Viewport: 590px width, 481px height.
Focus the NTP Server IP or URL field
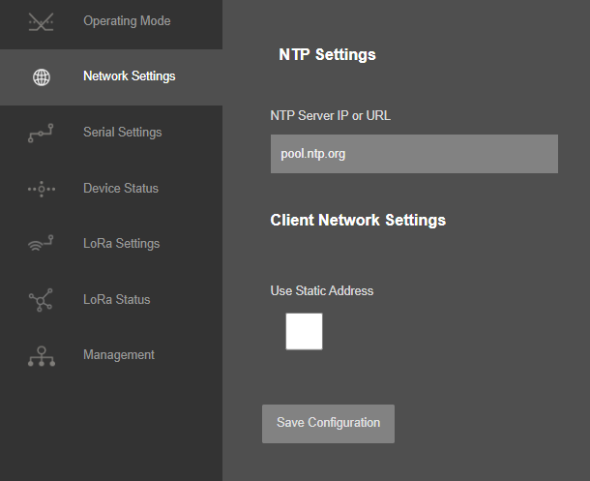coord(414,154)
